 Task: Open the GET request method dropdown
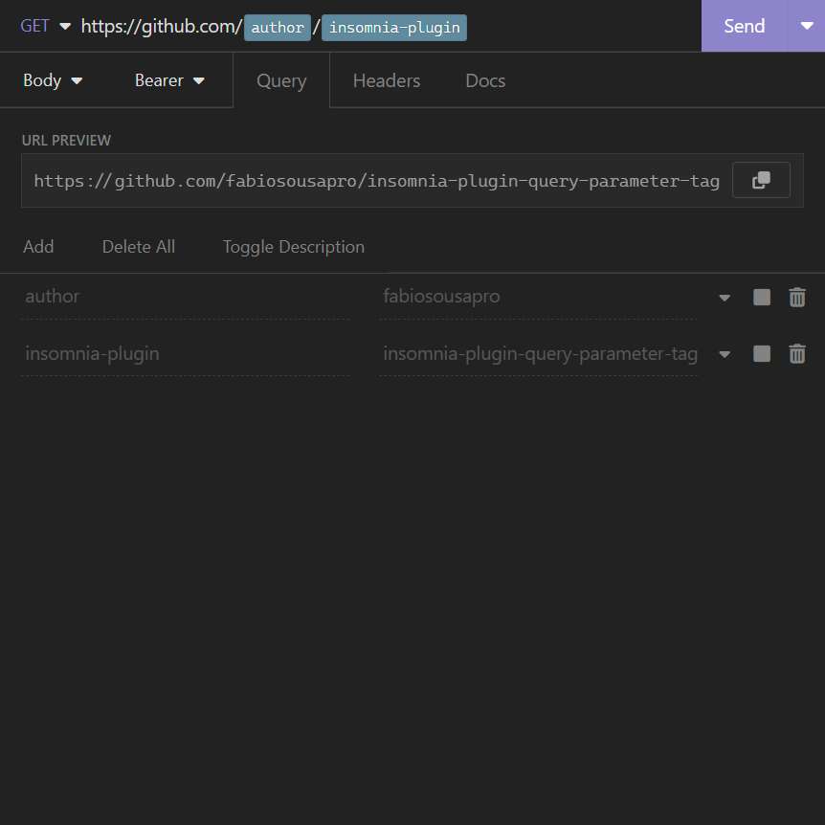pos(43,26)
